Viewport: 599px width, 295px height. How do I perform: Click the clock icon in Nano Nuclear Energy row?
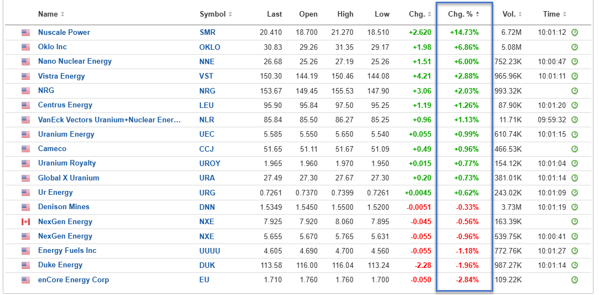pyautogui.click(x=574, y=61)
